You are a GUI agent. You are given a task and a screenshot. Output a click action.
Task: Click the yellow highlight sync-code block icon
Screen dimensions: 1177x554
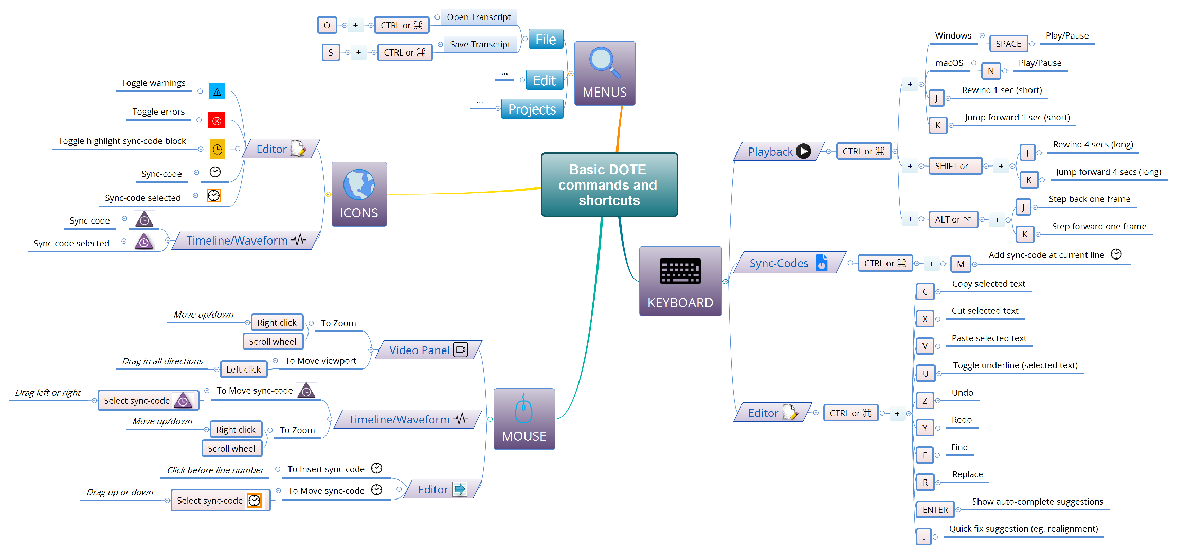[x=218, y=149]
